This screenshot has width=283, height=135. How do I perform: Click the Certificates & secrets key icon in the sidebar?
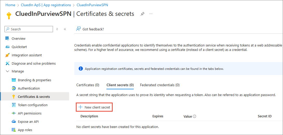click(x=14, y=97)
